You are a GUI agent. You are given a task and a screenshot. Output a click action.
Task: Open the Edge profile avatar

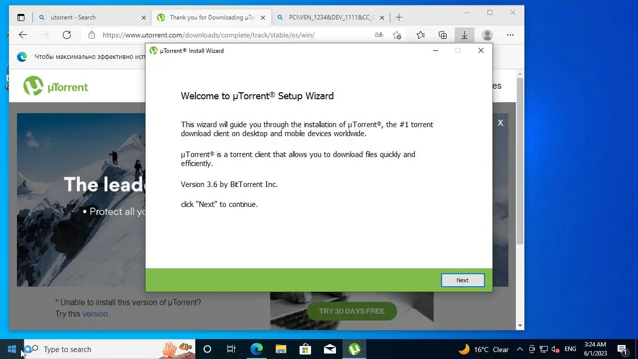click(487, 35)
